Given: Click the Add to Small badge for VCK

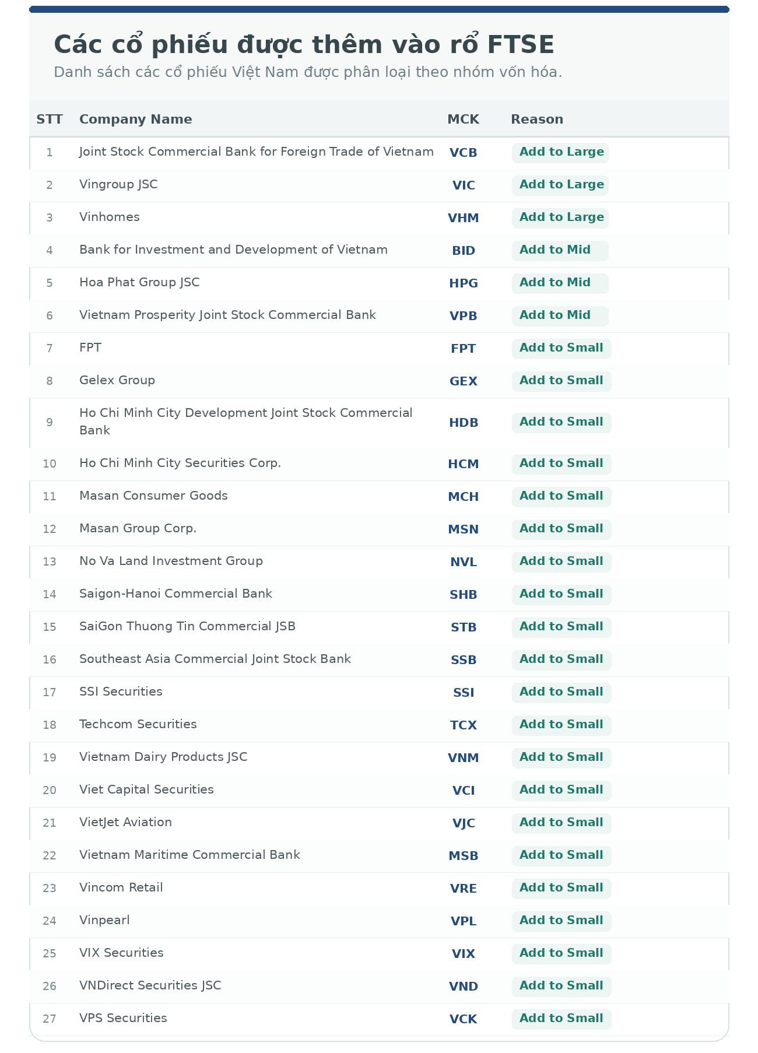Looking at the screenshot, I should 562,1019.
